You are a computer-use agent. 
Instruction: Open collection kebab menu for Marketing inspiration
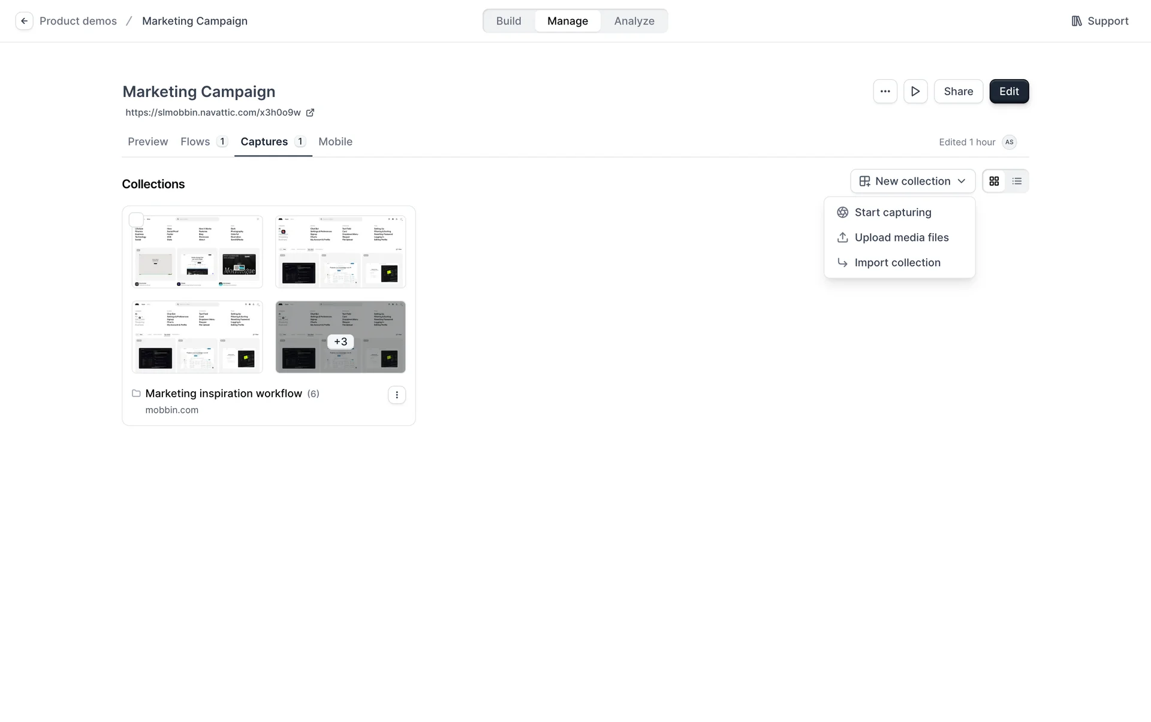coord(397,395)
